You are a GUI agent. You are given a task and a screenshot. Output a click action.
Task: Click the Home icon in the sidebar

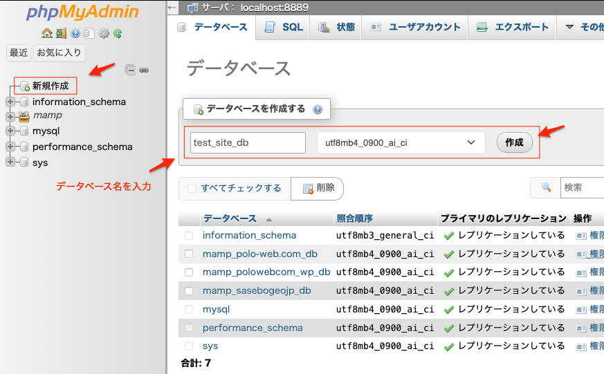click(x=46, y=33)
